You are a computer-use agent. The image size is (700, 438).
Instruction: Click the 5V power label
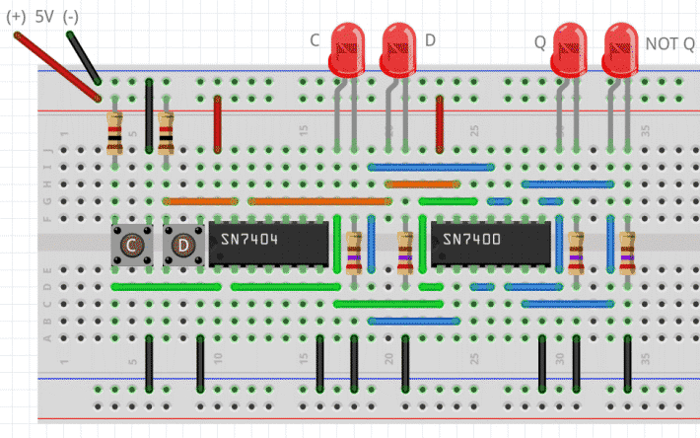pyautogui.click(x=43, y=17)
